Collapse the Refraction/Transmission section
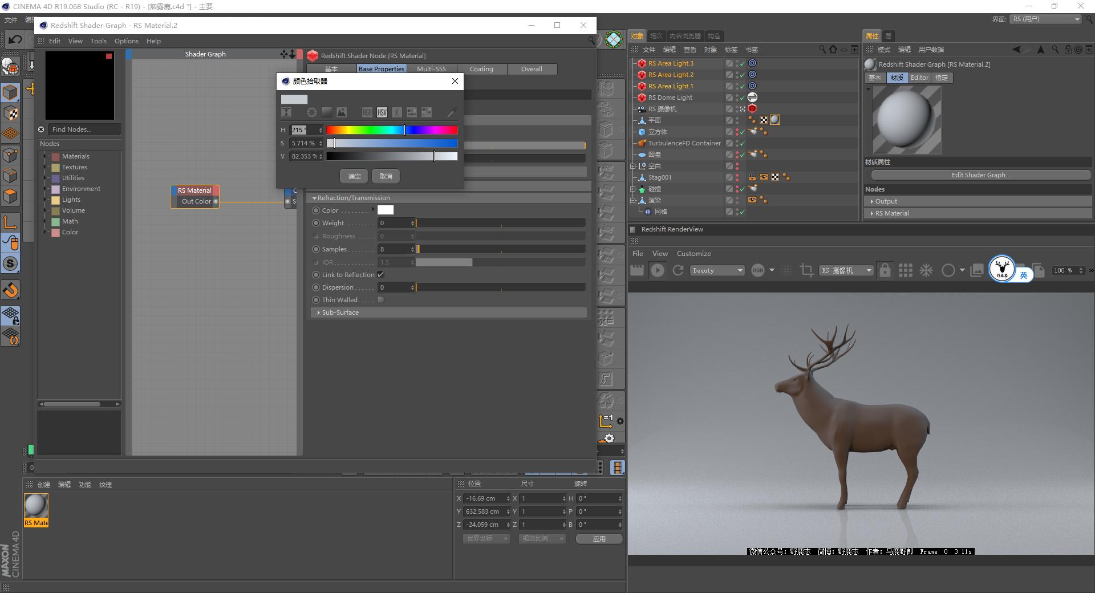 (315, 198)
